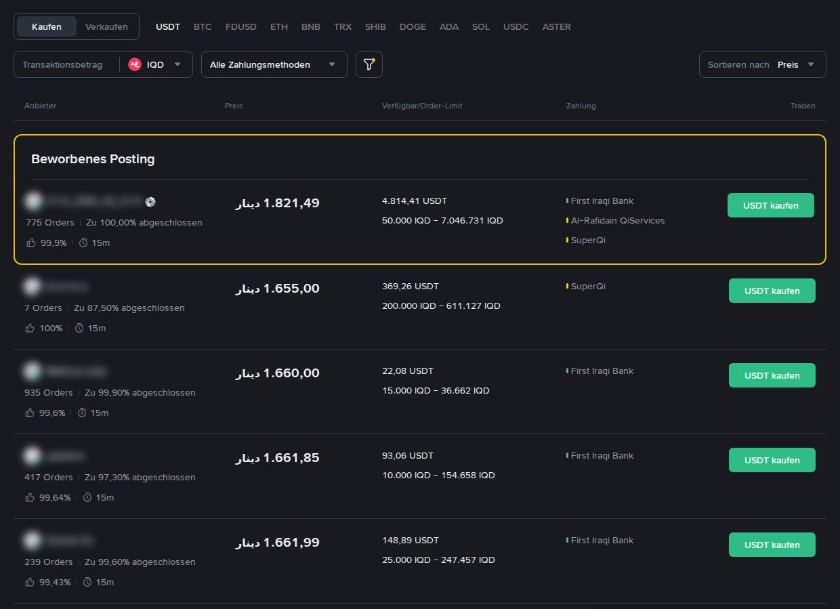
Task: Click thumbs-up icon next to 99,43%
Action: (30, 582)
